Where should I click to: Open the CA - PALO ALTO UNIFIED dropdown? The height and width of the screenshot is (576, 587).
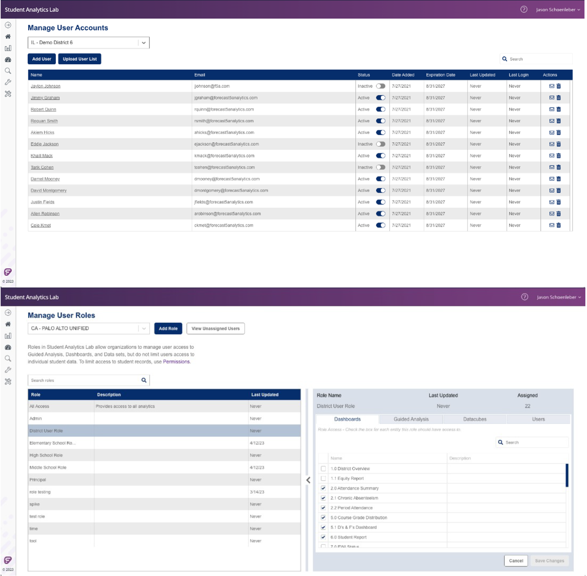point(88,328)
